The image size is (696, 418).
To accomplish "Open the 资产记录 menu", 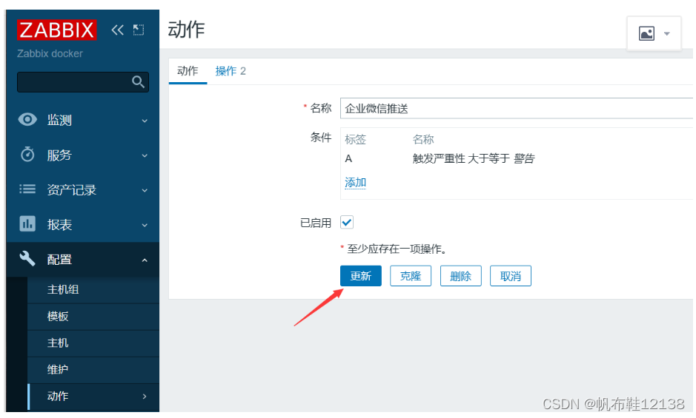I will 83,189.
